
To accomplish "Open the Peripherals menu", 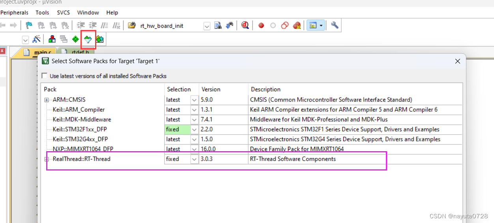I will (x=15, y=13).
